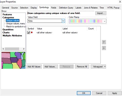Uncheck the all other values checkbox
122x96 pixels.
[29, 33]
